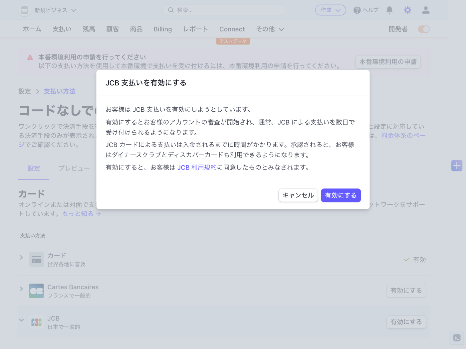466x349 pixels.
Task: Open the 開発者 link
Action: (398, 29)
